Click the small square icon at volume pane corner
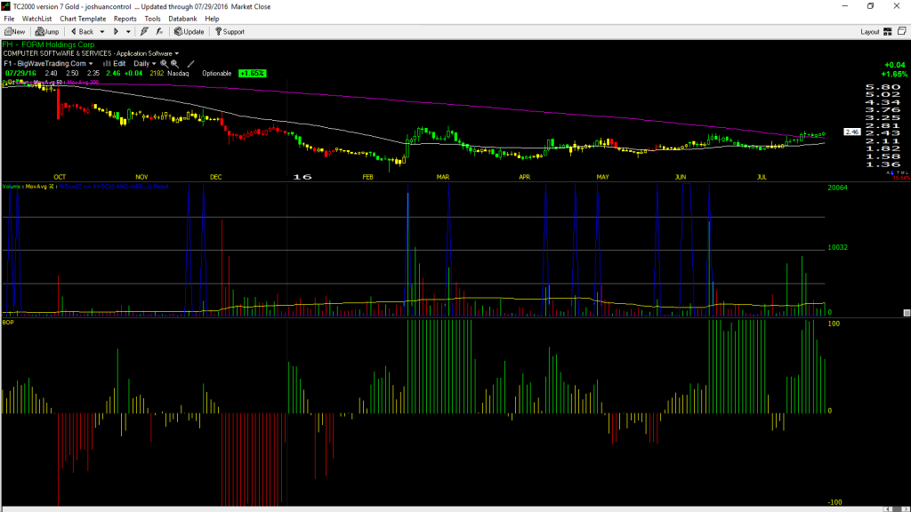 click(907, 313)
